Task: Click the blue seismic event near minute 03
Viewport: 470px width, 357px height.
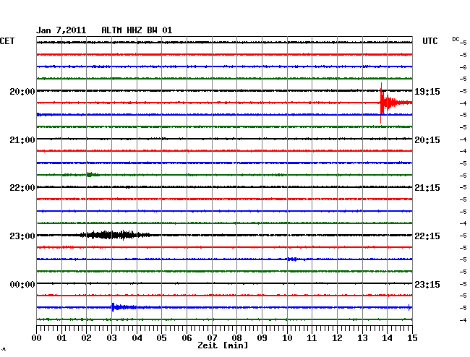Action: (x=124, y=307)
